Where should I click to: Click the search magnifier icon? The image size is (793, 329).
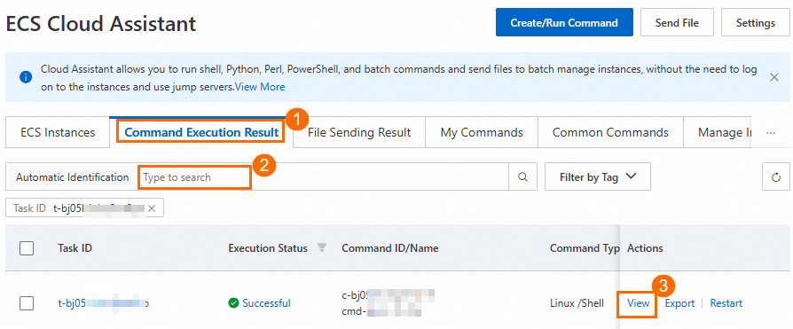click(x=523, y=176)
